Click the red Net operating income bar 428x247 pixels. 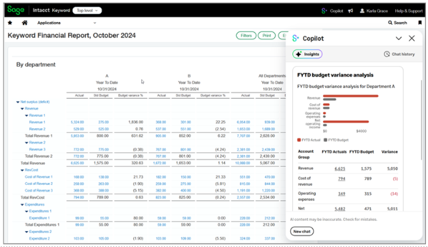tap(346, 121)
